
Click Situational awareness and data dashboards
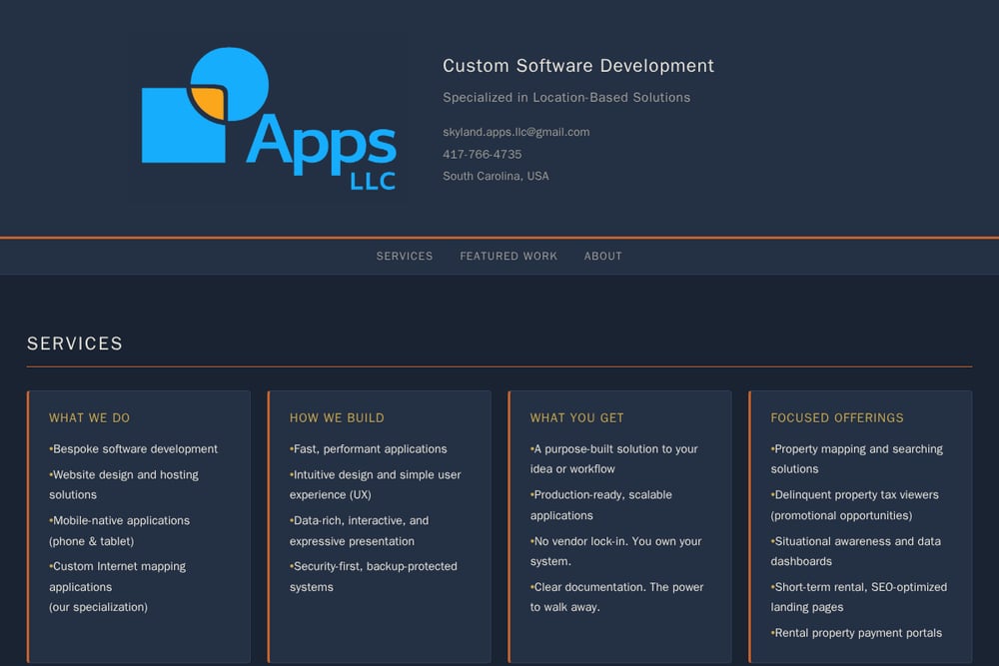point(856,551)
